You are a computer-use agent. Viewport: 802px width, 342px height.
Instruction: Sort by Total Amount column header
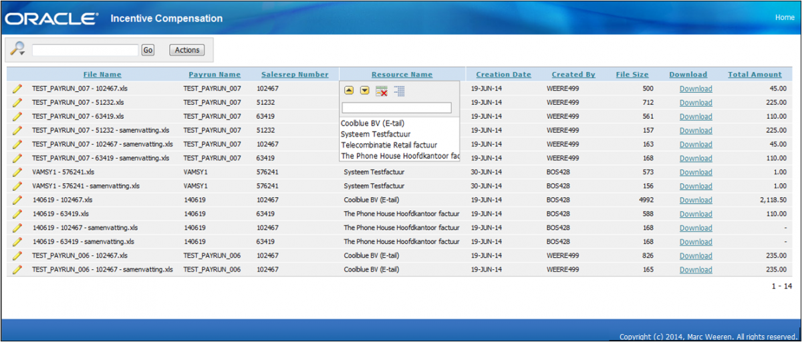(755, 75)
